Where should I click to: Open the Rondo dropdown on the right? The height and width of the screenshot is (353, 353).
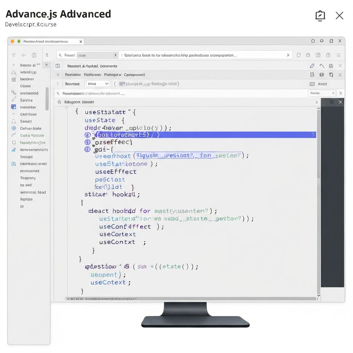tap(322, 93)
